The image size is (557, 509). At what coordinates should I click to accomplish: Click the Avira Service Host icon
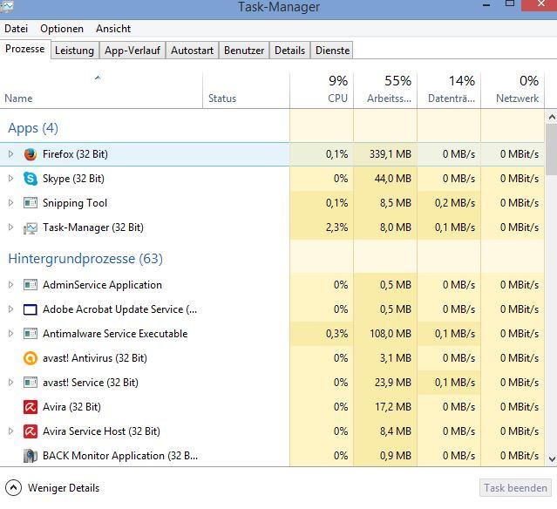pyautogui.click(x=31, y=431)
